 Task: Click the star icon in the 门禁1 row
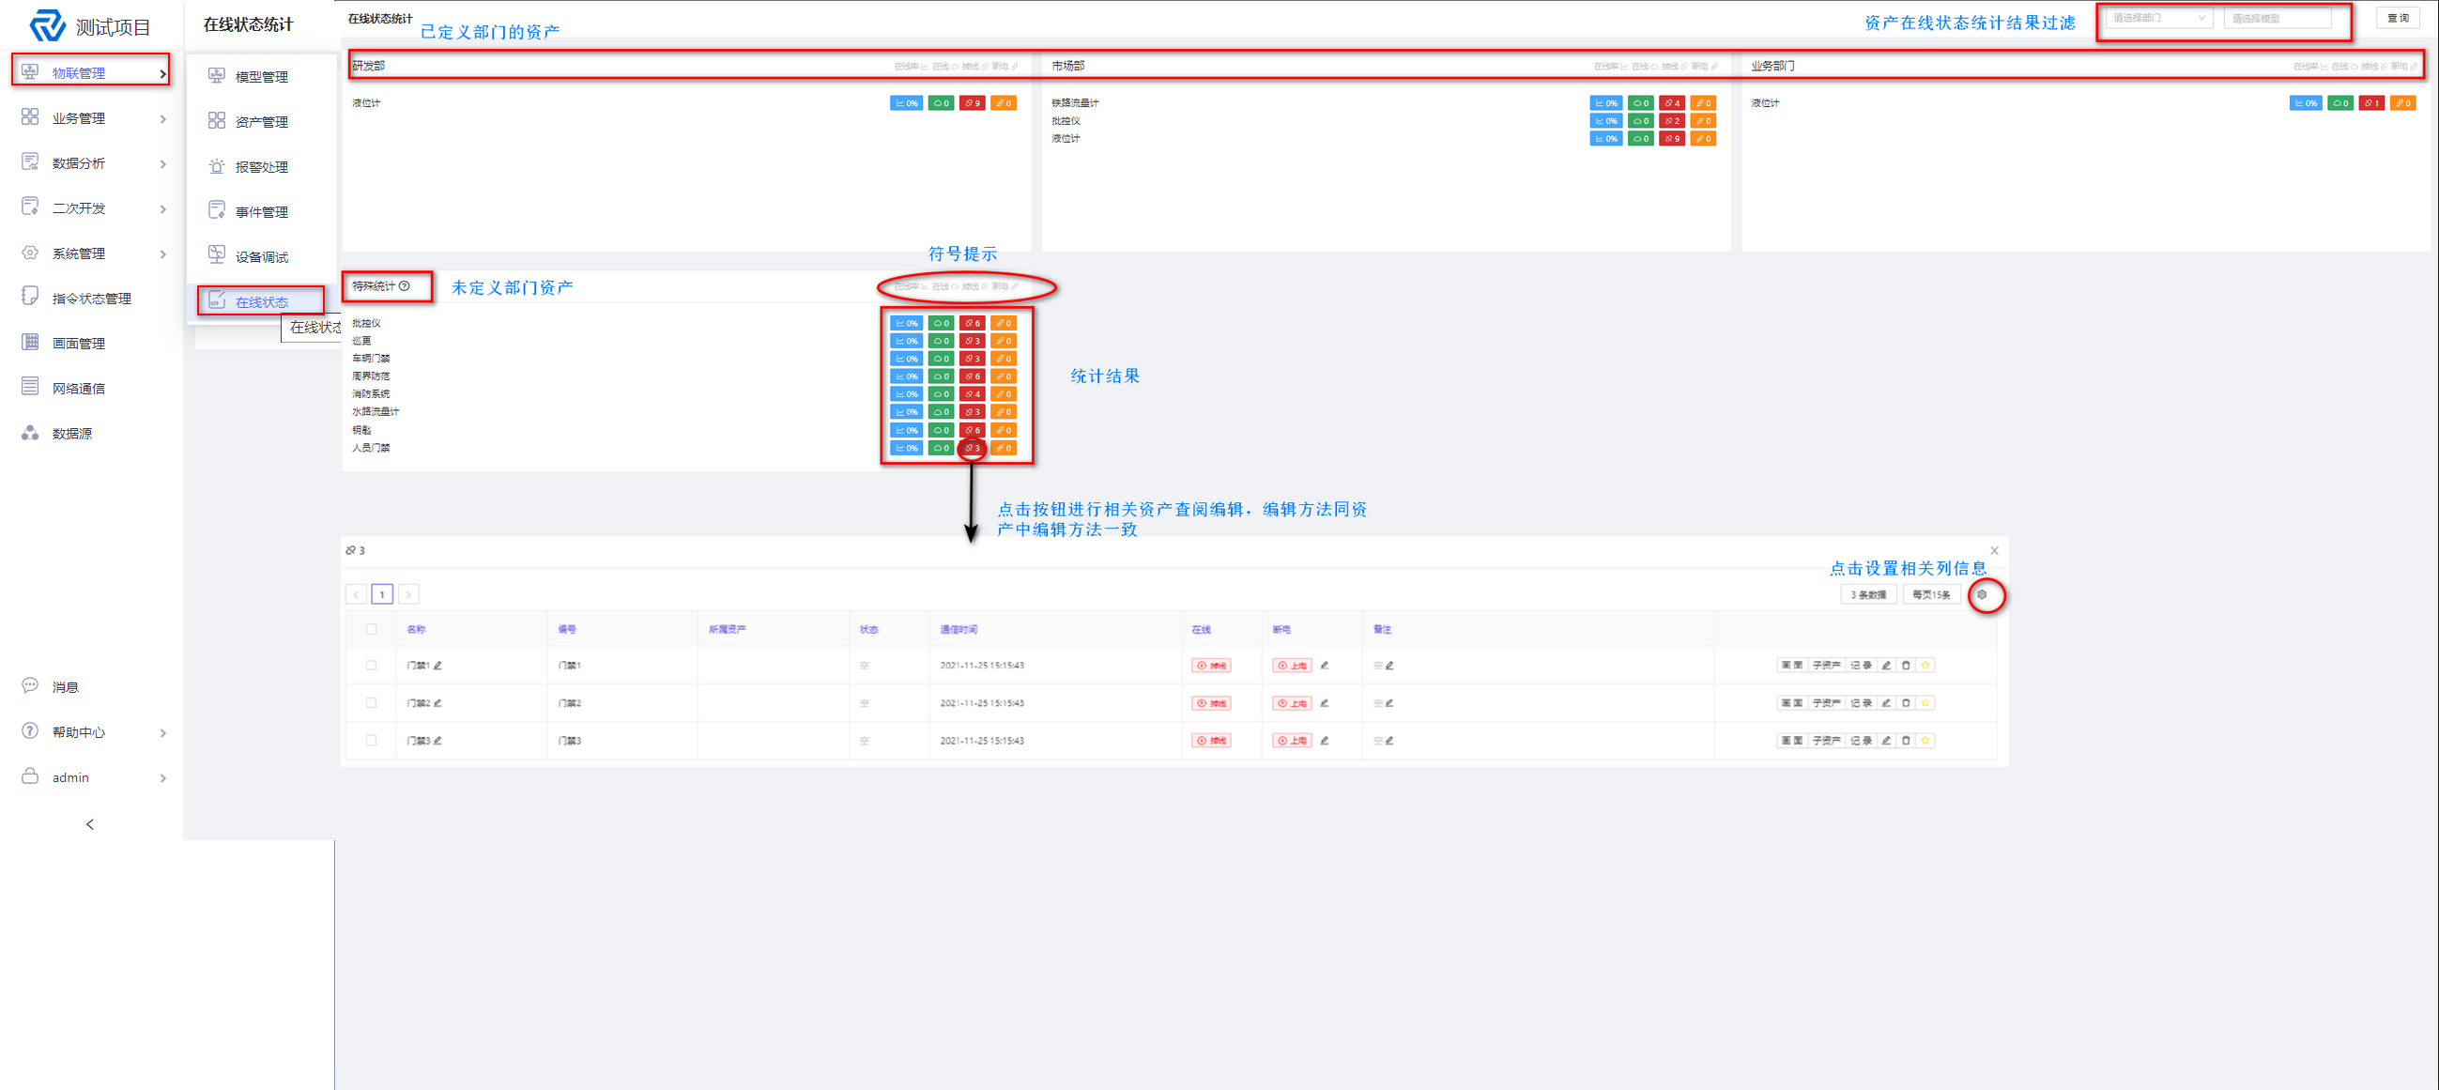(1925, 665)
